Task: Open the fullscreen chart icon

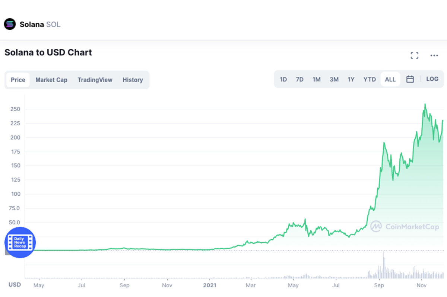Action: pyautogui.click(x=414, y=55)
